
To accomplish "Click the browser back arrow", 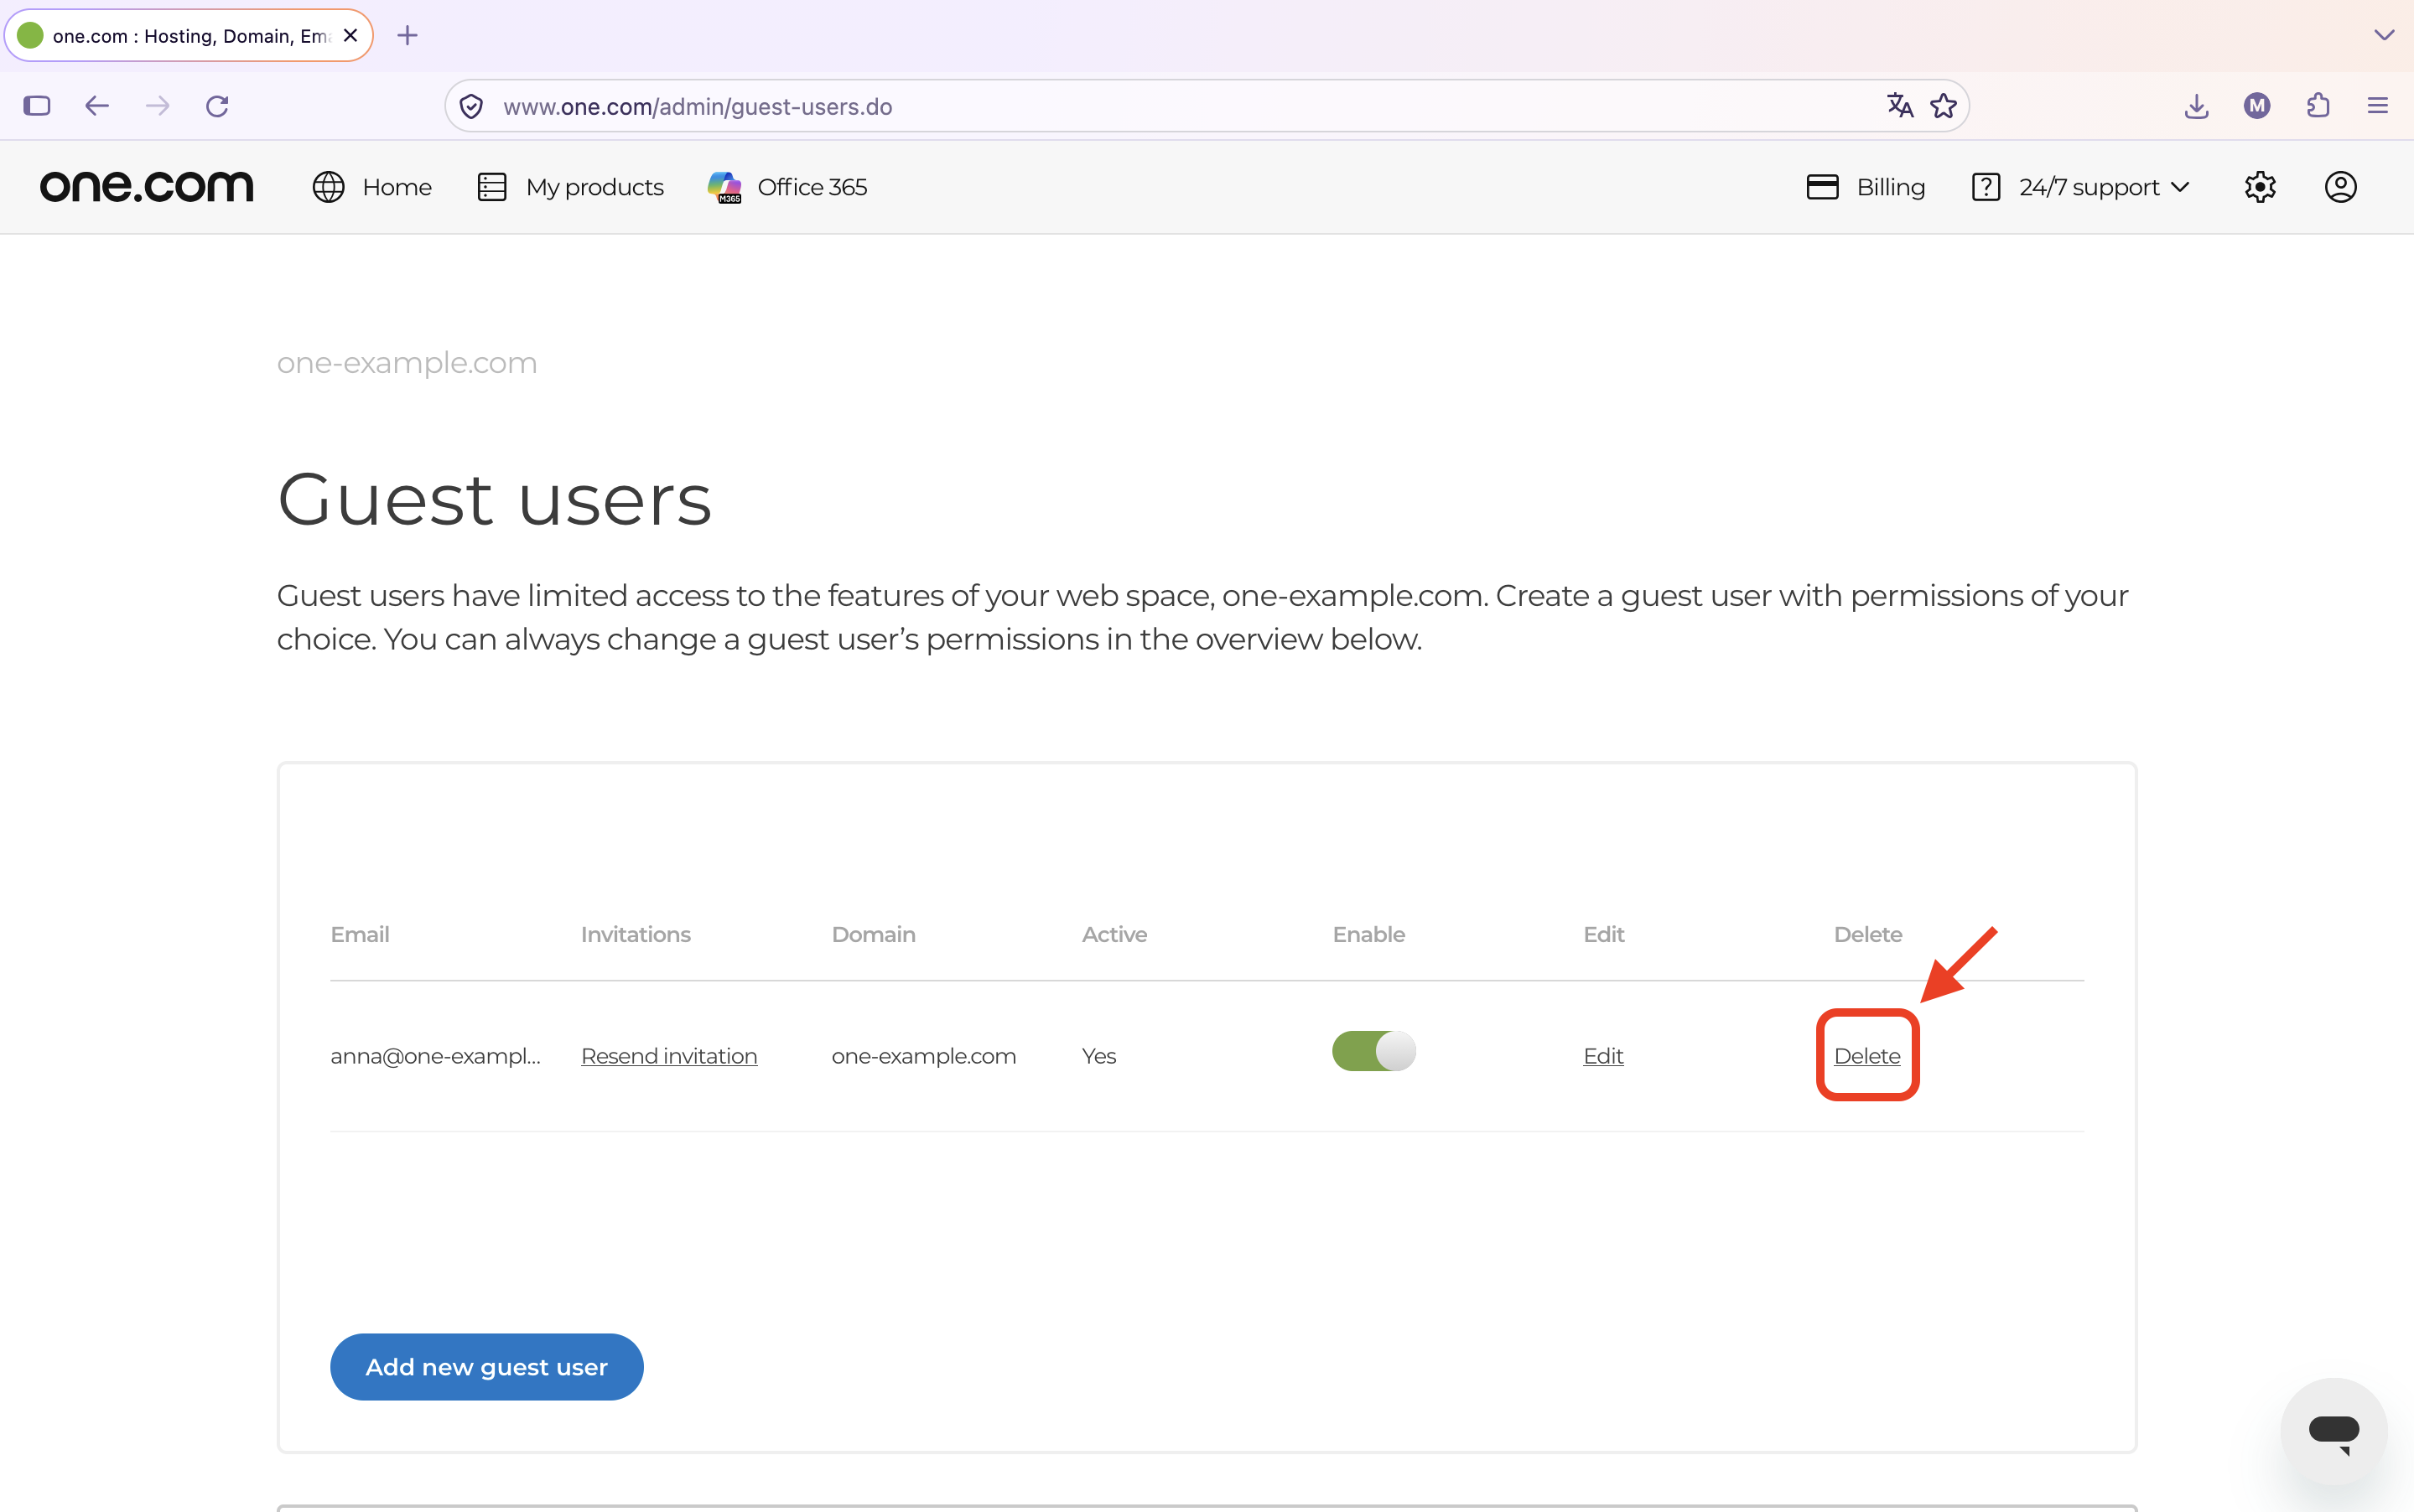I will point(96,106).
